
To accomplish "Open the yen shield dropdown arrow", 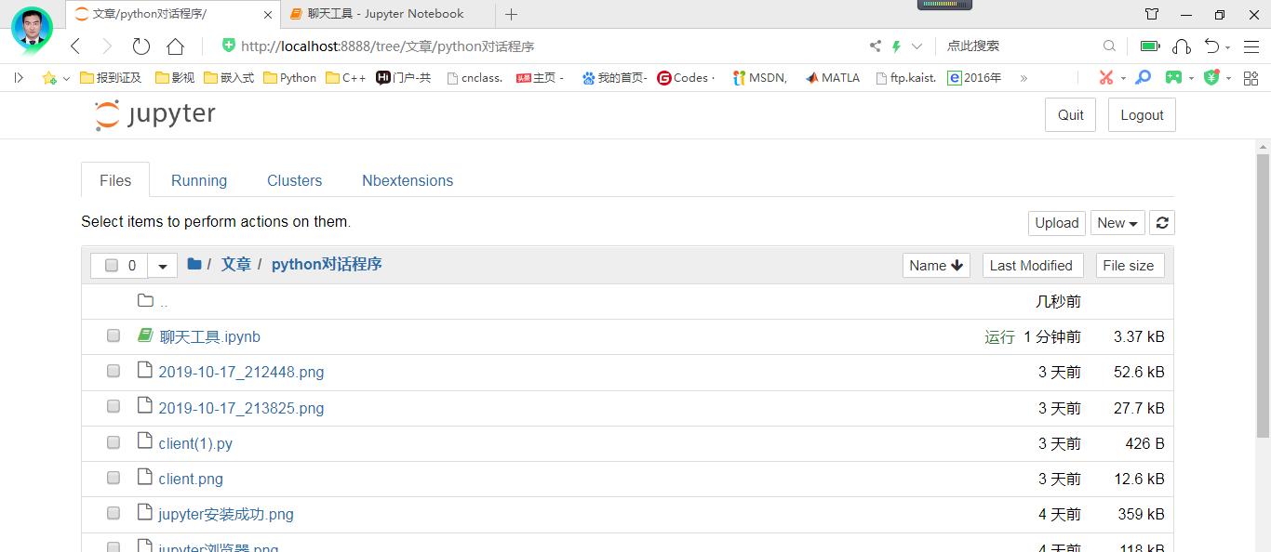I will pos(1228,79).
